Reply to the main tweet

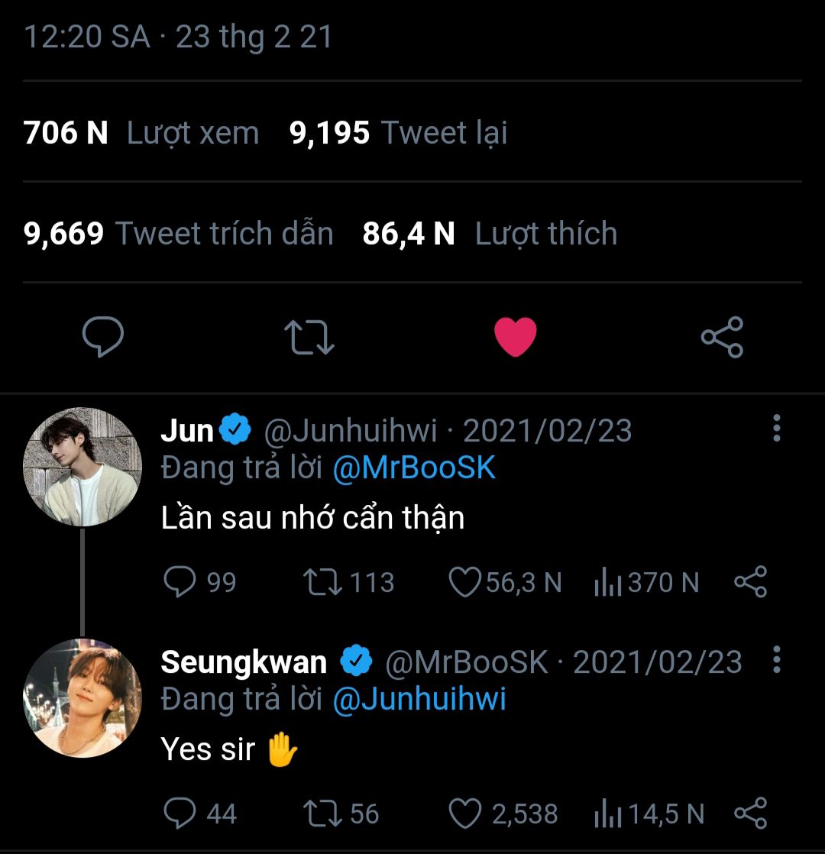coord(103,338)
